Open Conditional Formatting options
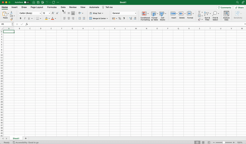 (x=145, y=15)
